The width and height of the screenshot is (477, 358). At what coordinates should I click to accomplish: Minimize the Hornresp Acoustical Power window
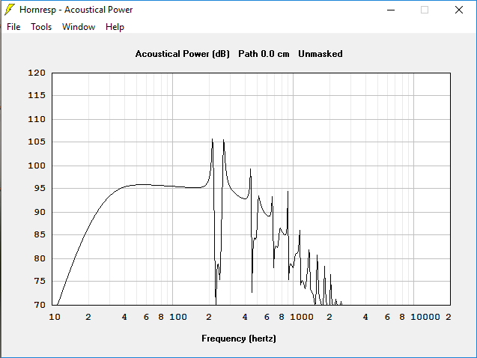click(x=391, y=10)
